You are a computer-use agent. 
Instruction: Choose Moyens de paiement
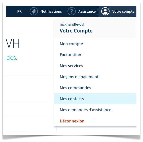point(95,77)
